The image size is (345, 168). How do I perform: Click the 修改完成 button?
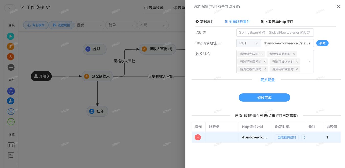(264, 98)
